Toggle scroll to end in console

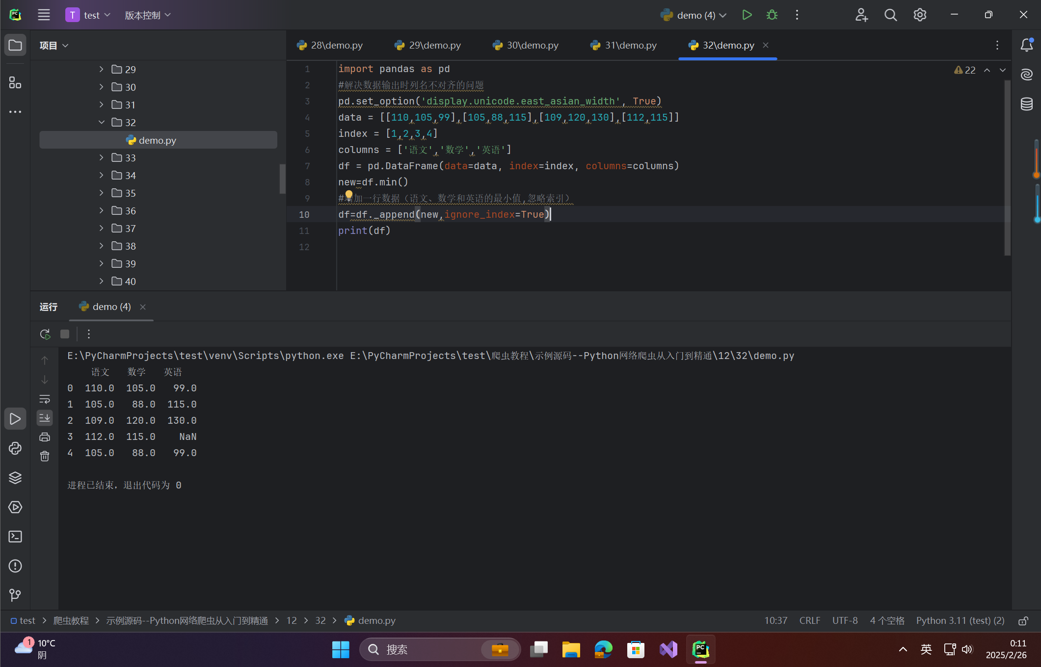(45, 418)
